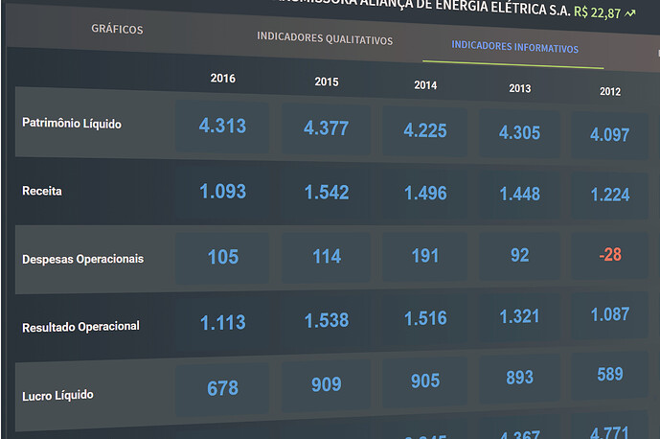Image resolution: width=660 pixels, height=439 pixels.
Task: Select the 2012 column header
Action: pos(610,91)
